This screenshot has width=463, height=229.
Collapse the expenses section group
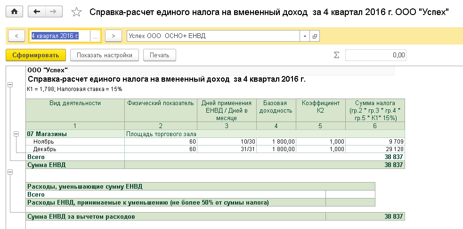pyautogui.click(x=9, y=172)
